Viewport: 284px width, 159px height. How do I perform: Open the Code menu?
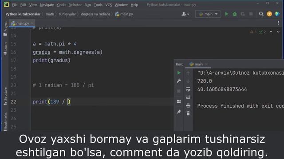pyautogui.click(x=61, y=5)
